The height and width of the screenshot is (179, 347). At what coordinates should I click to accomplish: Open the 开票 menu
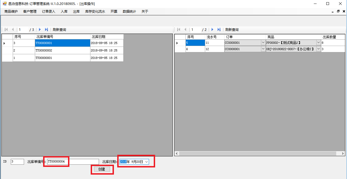click(114, 11)
